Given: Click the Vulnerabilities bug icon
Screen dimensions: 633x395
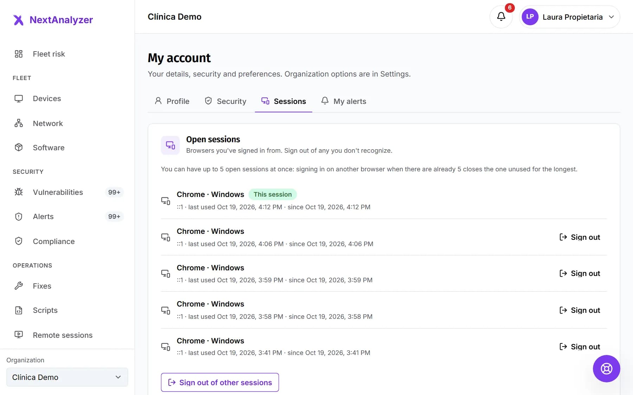Looking at the screenshot, I should coord(19,192).
